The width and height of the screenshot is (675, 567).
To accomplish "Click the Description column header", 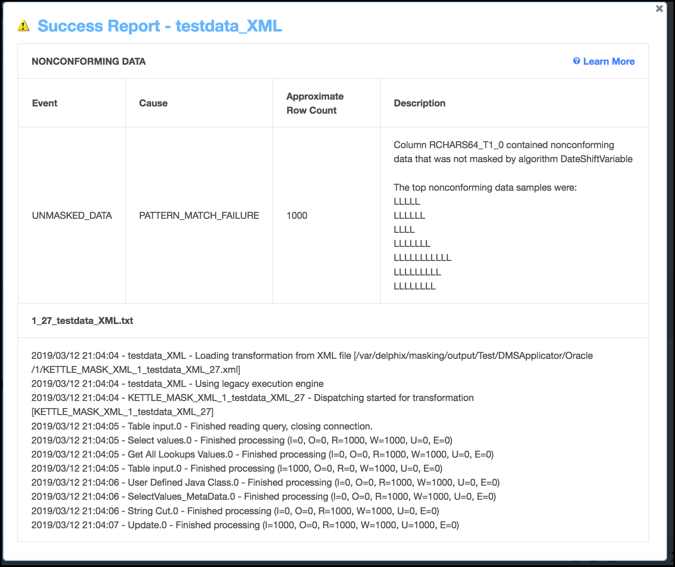I will click(419, 103).
